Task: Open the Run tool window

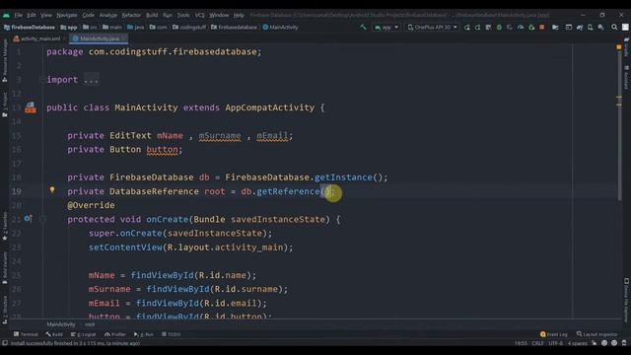Action: (x=144, y=334)
